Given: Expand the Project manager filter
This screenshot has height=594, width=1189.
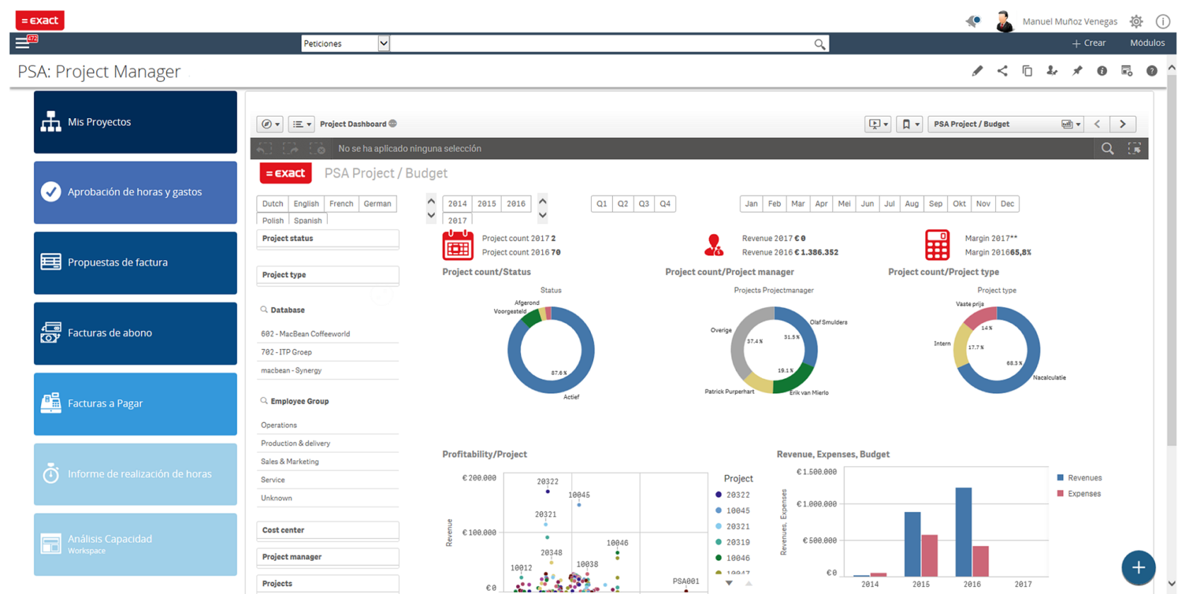Looking at the screenshot, I should pyautogui.click(x=328, y=557).
